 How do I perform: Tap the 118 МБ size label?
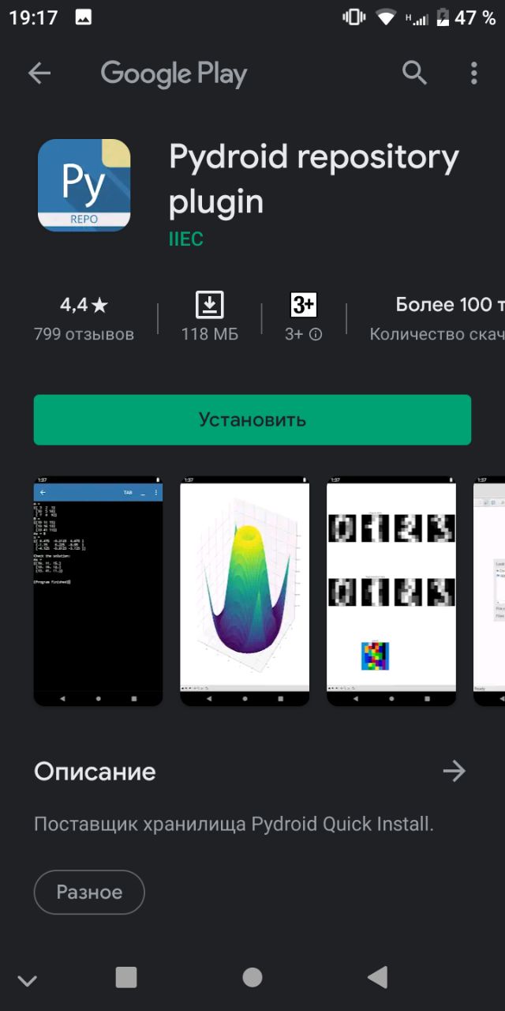[x=209, y=334]
